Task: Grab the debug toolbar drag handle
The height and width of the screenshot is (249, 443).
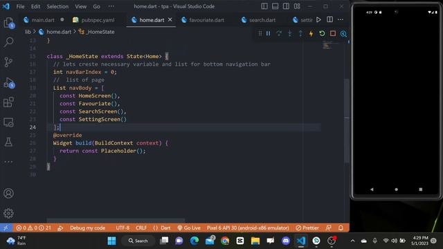Action: (x=260, y=34)
